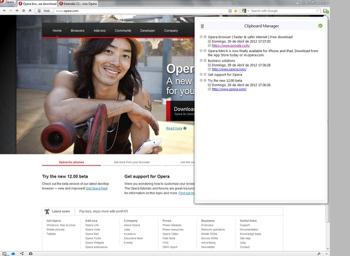Switch to the 'Extensão Cl...ons Opera' tab
The image size is (350, 256).
78,4
